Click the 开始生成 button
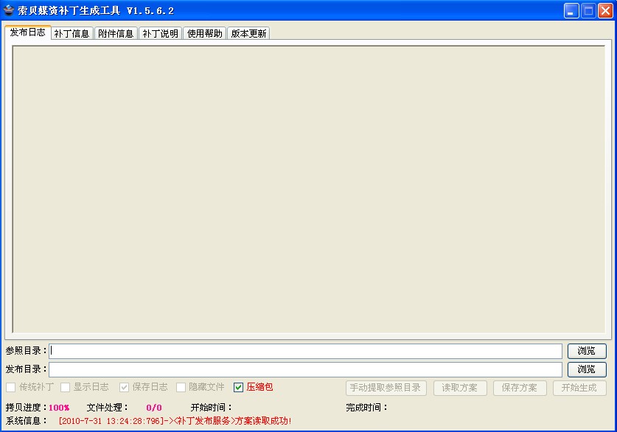This screenshot has width=617, height=432. [579, 388]
